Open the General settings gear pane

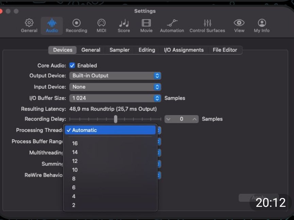pyautogui.click(x=29, y=26)
